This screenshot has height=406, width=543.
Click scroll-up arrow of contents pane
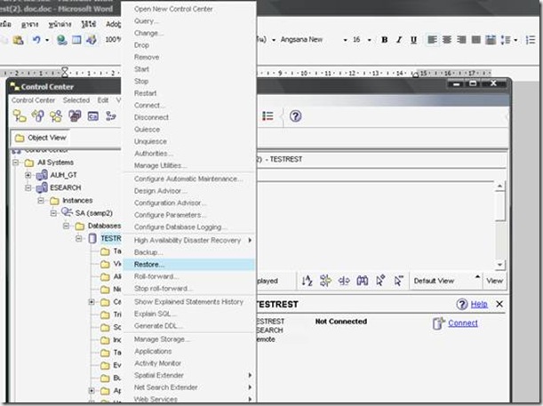coord(499,187)
